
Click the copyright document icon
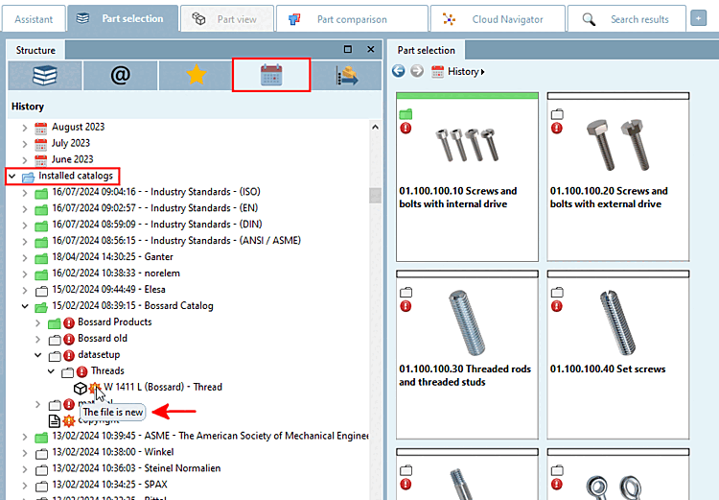[55, 420]
